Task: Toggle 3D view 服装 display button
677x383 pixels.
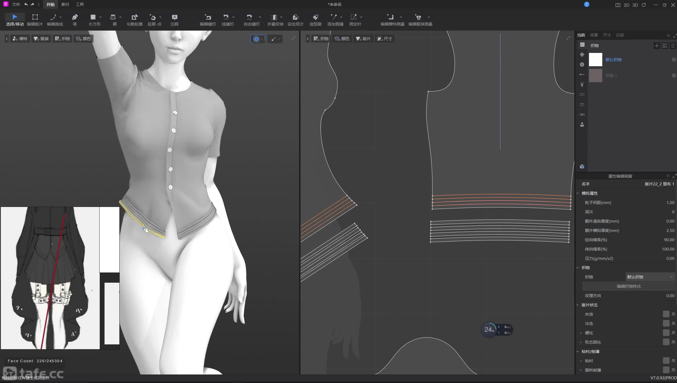Action: 41,39
